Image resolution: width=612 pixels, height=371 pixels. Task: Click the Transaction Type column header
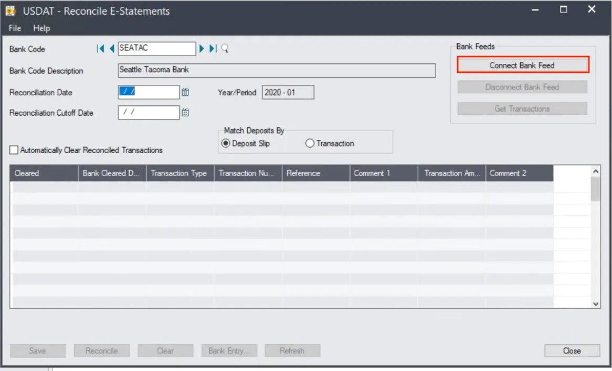click(180, 173)
